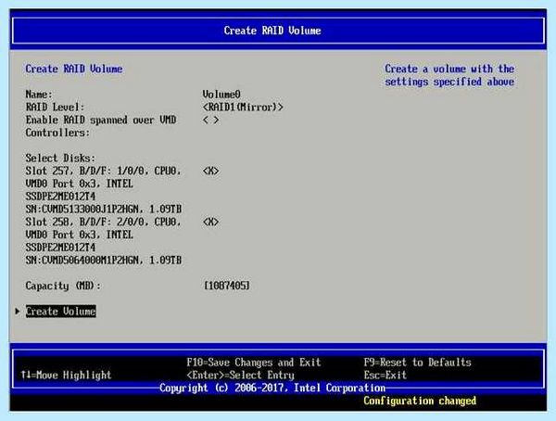This screenshot has width=556, height=421.
Task: Click Enable RAID spanned over VMD label
Action: tap(101, 126)
